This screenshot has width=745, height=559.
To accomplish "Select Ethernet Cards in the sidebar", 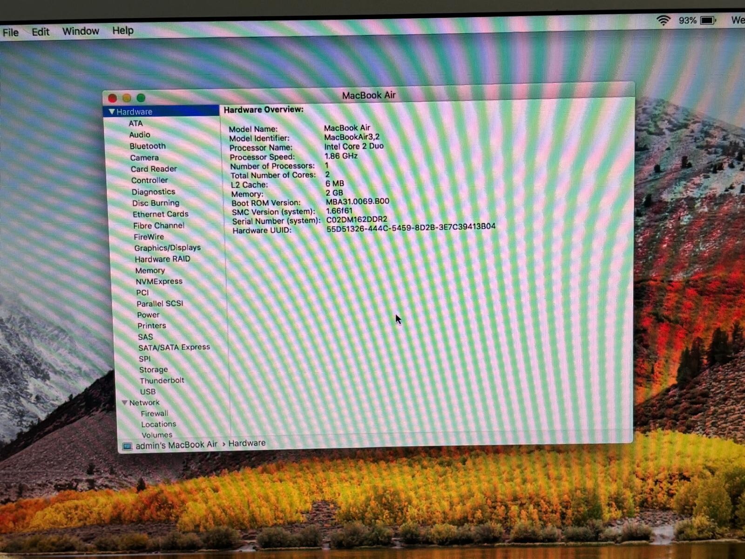I will (161, 214).
